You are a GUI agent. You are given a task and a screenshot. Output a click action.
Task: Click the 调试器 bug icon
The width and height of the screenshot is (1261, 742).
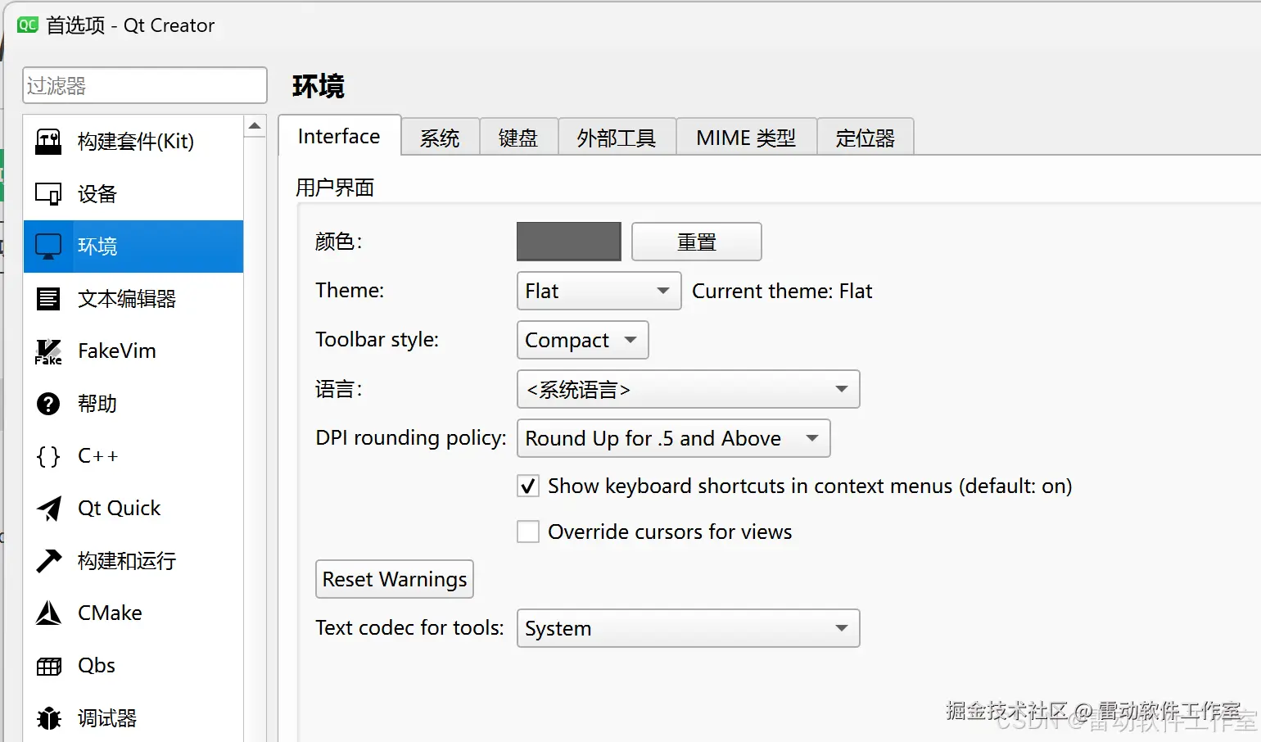coord(48,718)
